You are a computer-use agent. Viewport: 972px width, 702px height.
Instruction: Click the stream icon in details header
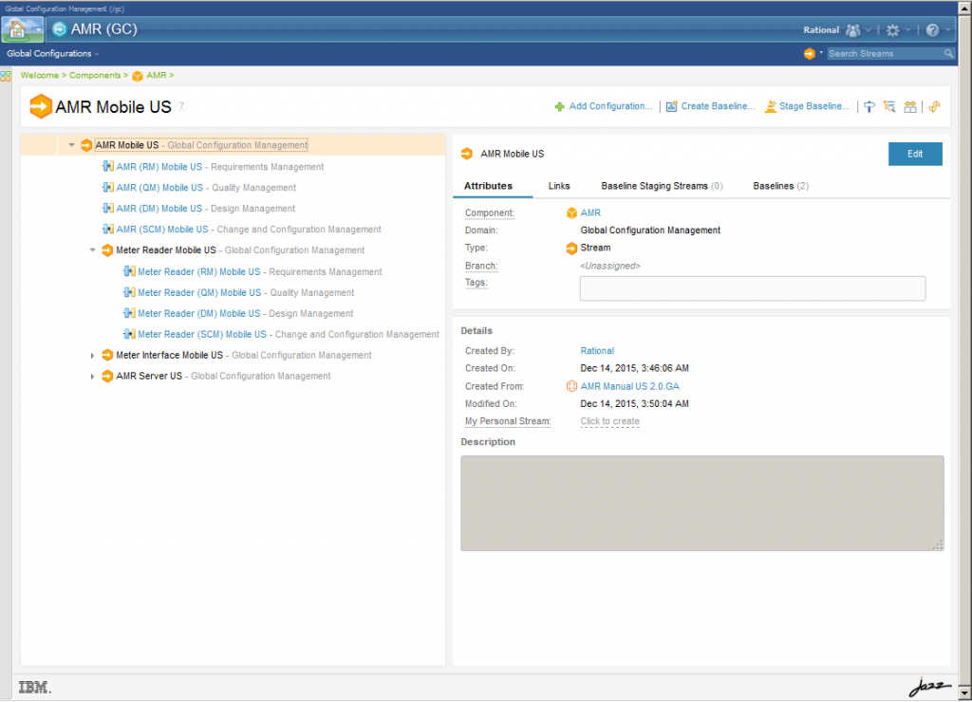pyautogui.click(x=467, y=154)
